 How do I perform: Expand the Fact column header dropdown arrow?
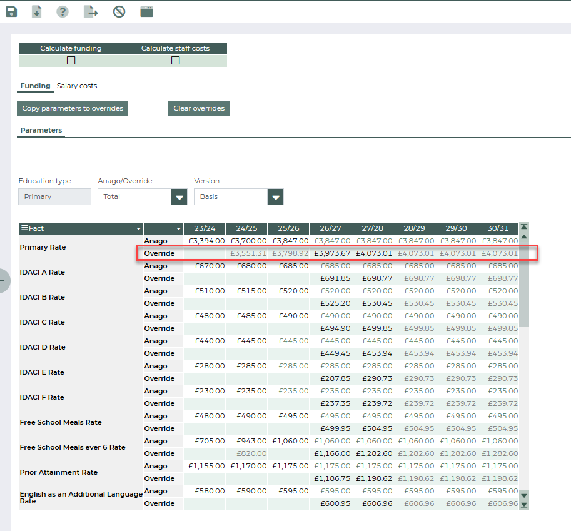pos(138,229)
